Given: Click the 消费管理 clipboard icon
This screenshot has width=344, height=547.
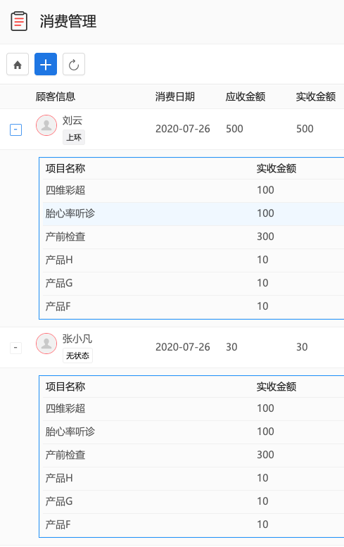Looking at the screenshot, I should 19,22.
